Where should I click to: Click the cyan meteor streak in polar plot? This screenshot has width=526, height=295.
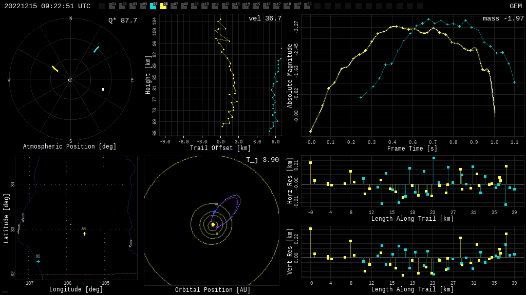point(96,49)
